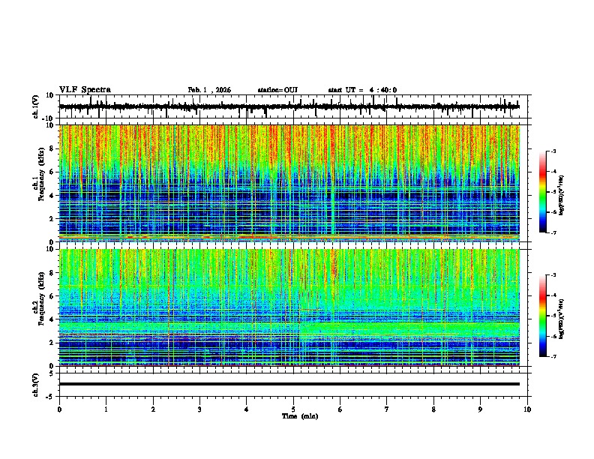Click the "-7" tick on the ch.1 colorbar

click(x=553, y=232)
